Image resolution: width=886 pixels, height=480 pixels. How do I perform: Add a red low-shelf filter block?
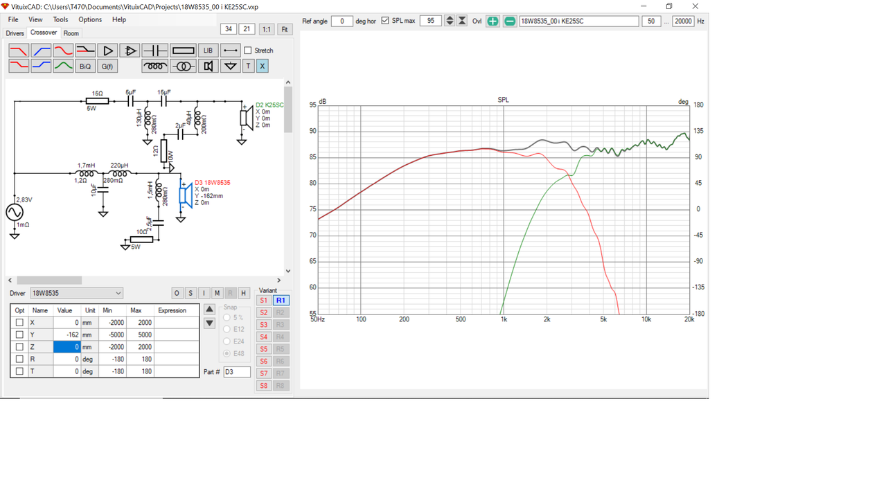pyautogui.click(x=19, y=66)
